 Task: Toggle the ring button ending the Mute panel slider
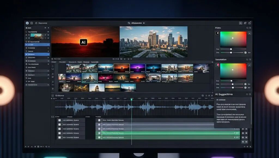pos(245,53)
